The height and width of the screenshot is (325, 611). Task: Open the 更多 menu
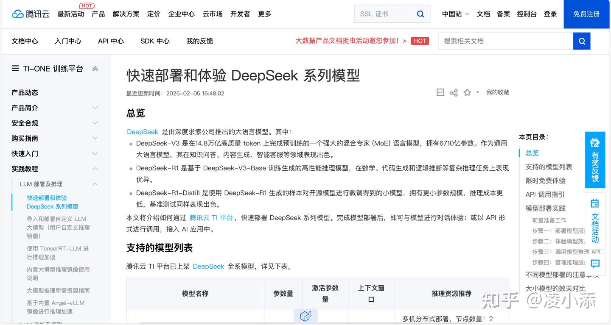click(264, 14)
